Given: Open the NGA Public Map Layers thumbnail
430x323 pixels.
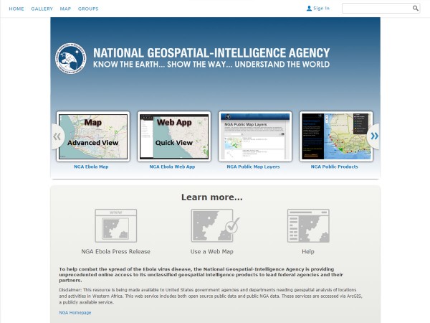Looking at the screenshot, I should click(255, 136).
